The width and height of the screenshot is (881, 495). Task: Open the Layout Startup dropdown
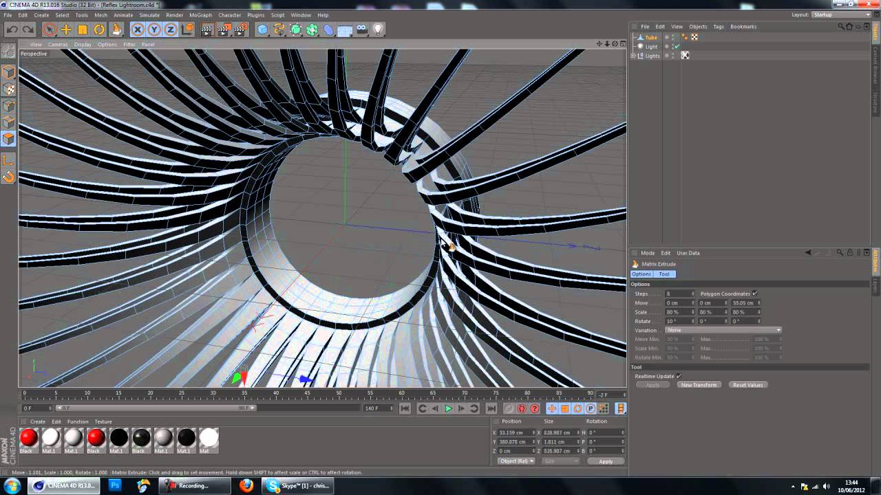(841, 14)
